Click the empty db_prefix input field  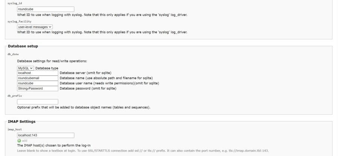tap(38, 101)
